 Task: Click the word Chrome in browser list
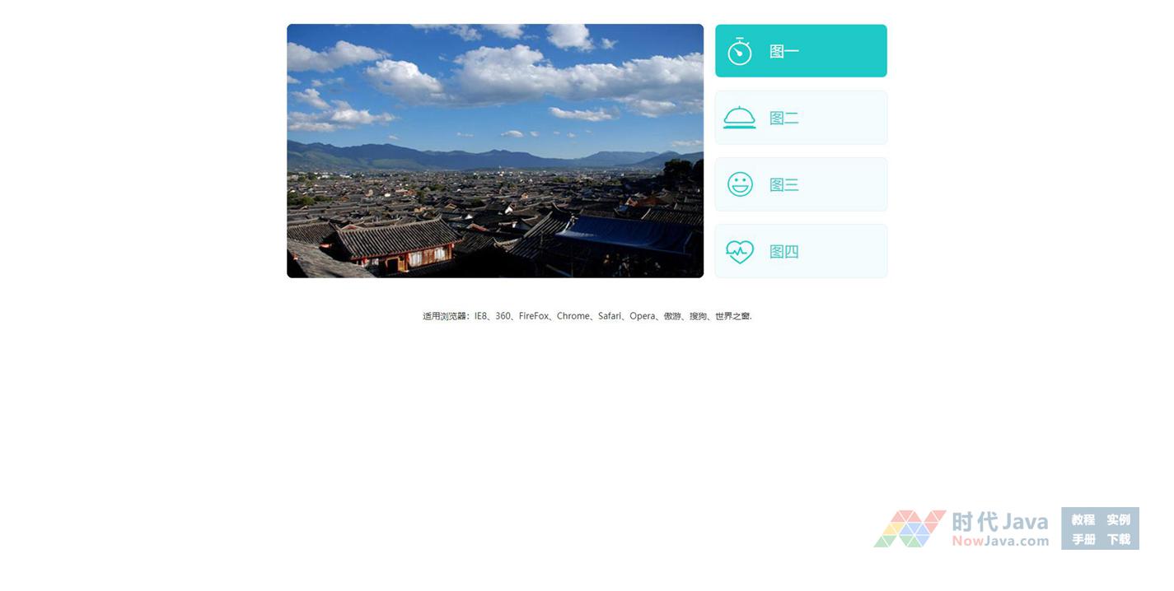(x=573, y=316)
